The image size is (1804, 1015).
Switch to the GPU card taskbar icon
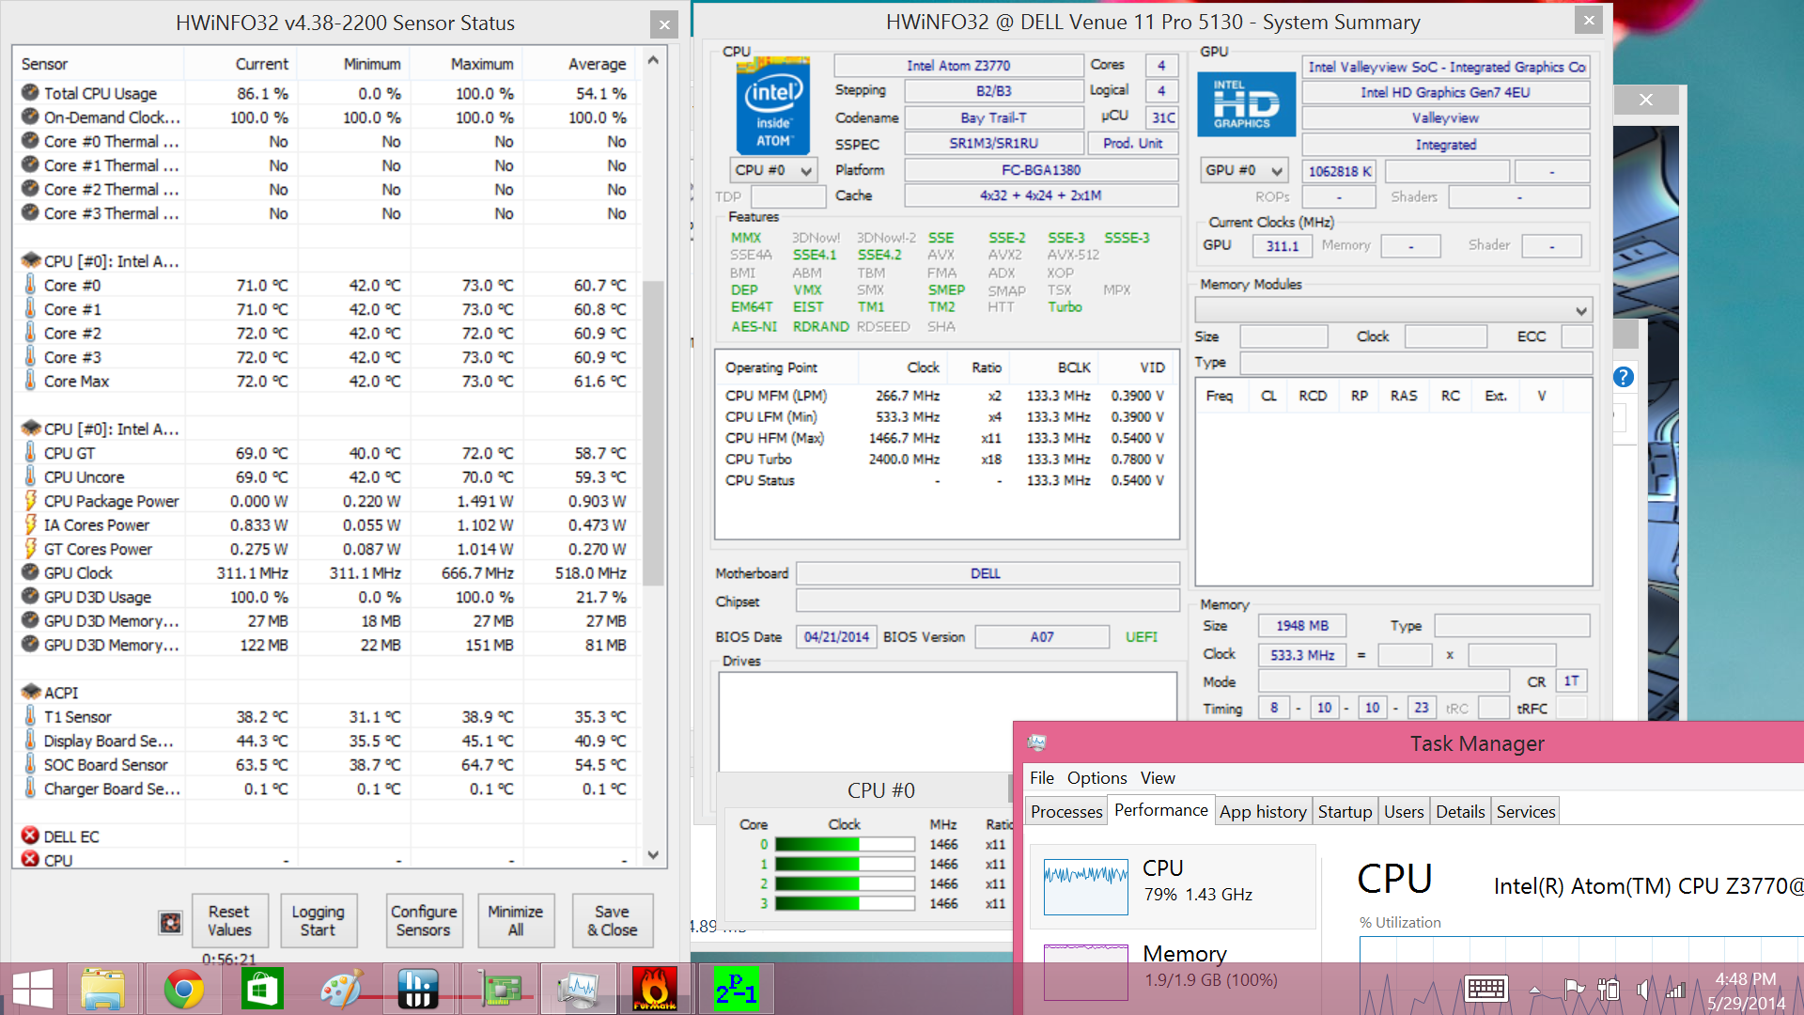point(502,990)
